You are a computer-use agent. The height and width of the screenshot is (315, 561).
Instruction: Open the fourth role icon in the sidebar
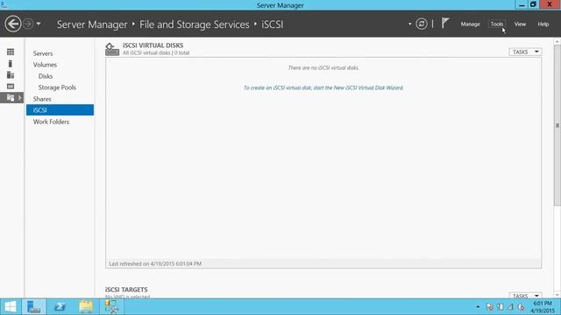tap(11, 87)
